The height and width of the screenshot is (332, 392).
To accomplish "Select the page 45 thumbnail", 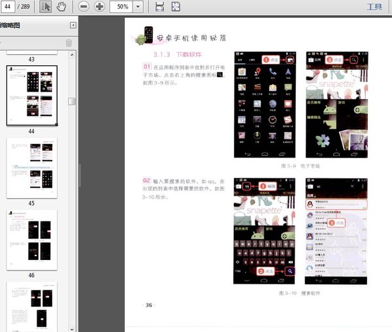I will click(31, 168).
